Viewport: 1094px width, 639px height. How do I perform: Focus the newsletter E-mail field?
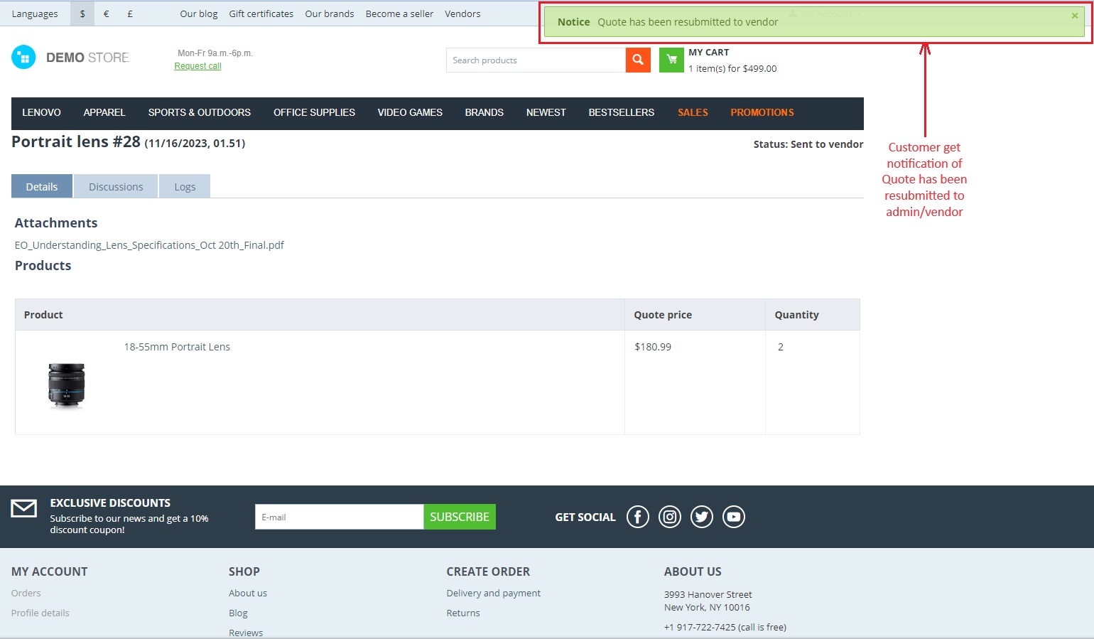[340, 517]
